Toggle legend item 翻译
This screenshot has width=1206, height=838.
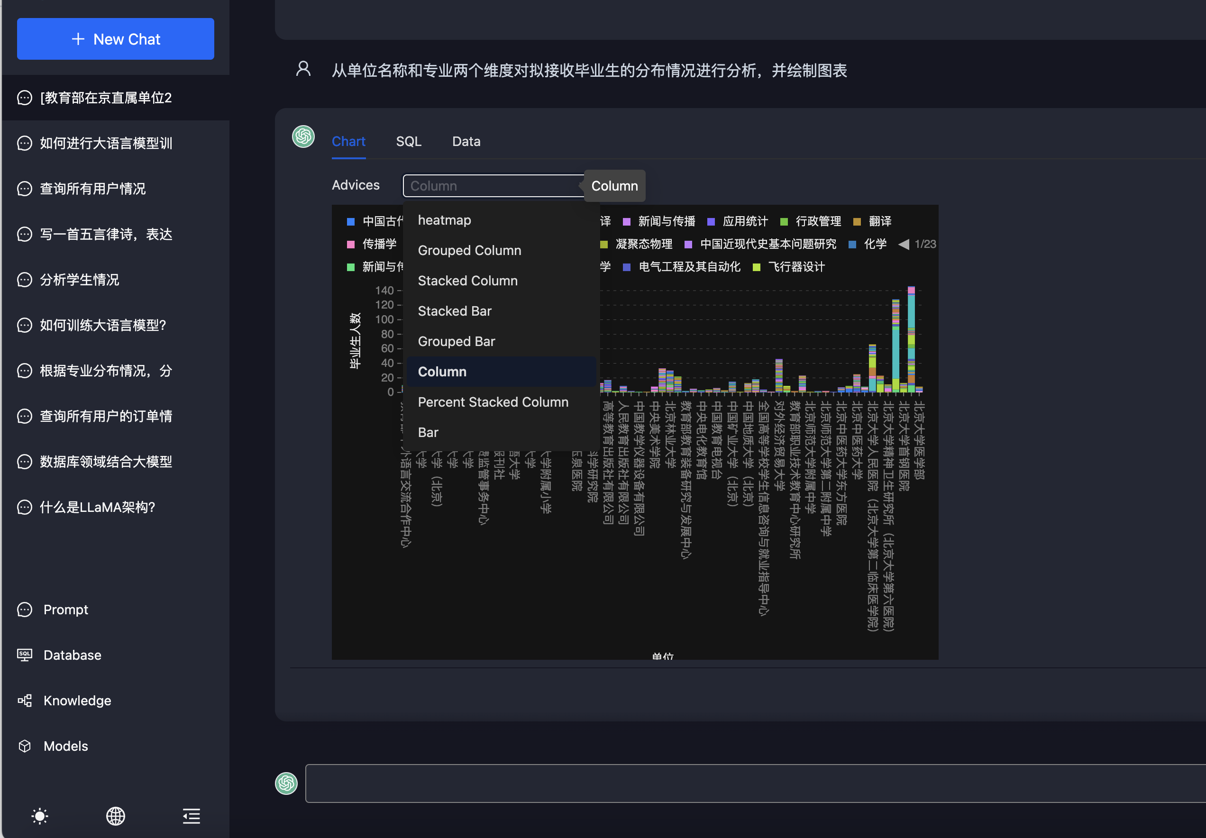click(x=873, y=221)
